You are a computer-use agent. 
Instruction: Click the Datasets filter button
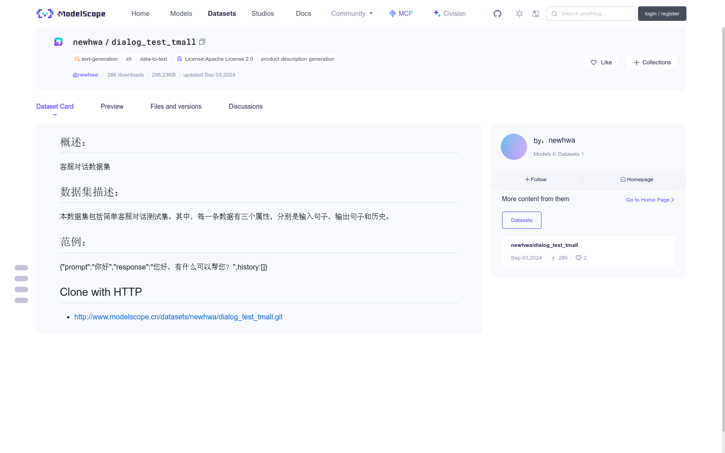[522, 220]
